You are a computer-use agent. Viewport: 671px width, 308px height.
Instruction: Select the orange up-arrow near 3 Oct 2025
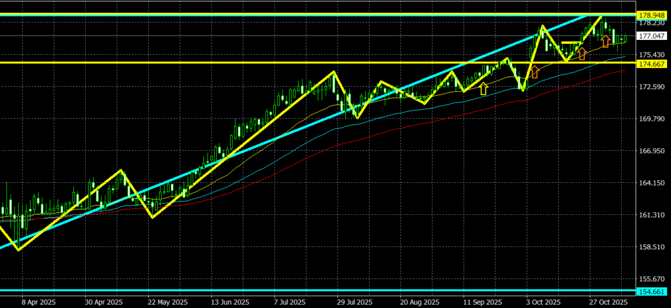(534, 71)
